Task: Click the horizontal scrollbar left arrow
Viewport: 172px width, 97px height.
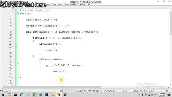Action: pos(2,87)
